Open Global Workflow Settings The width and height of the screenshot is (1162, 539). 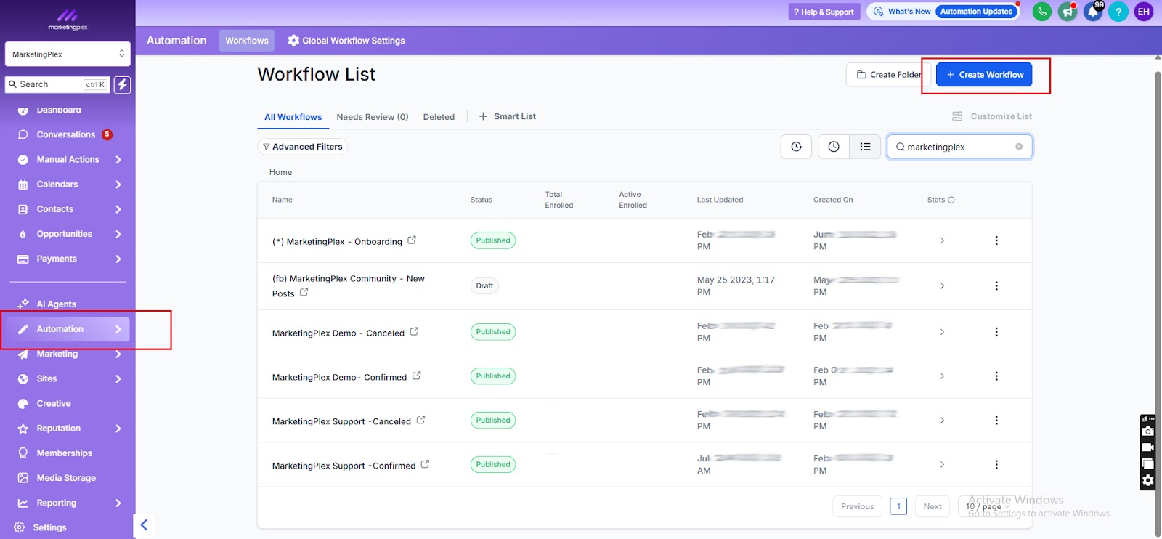click(x=346, y=41)
